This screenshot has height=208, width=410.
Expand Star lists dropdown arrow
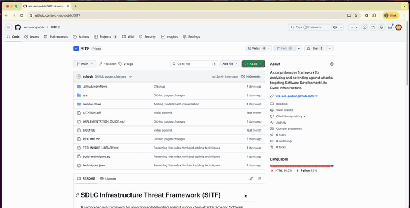point(330,48)
